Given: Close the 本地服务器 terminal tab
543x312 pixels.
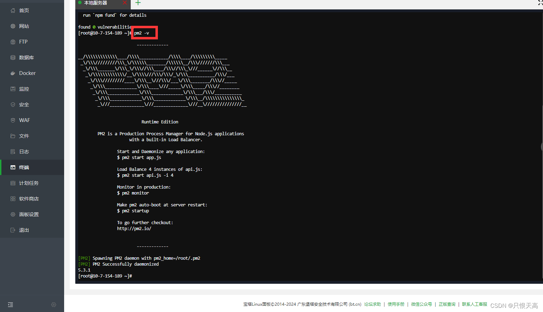Looking at the screenshot, I should (x=125, y=3).
